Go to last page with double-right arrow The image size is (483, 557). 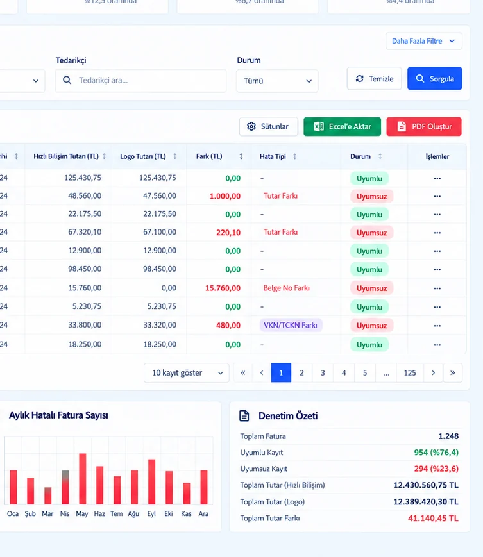pos(452,372)
